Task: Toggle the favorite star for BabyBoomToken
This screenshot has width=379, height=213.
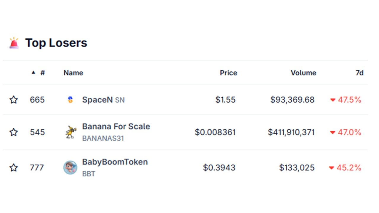Action: pyautogui.click(x=14, y=168)
